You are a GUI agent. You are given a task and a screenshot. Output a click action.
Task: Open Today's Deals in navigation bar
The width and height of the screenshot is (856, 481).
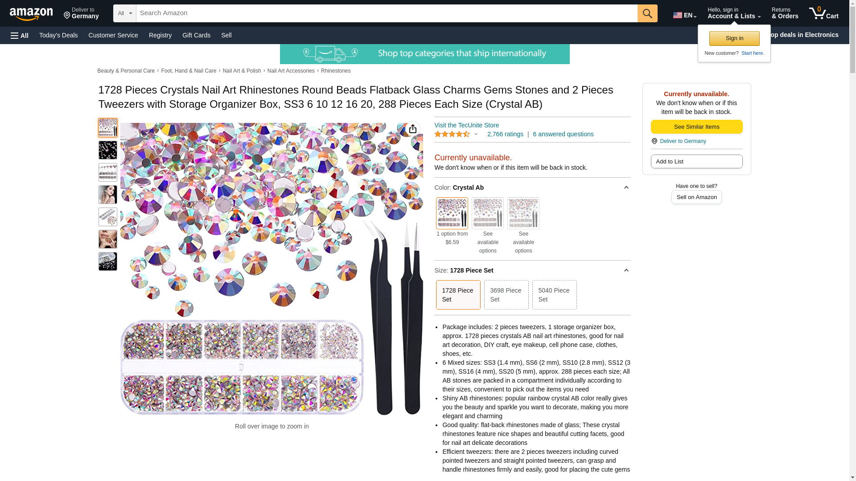(x=58, y=35)
